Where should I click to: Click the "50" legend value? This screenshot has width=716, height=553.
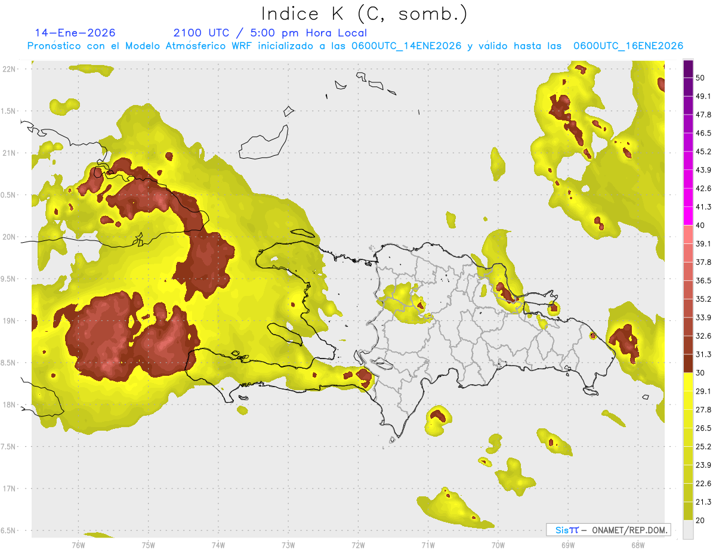coord(700,78)
